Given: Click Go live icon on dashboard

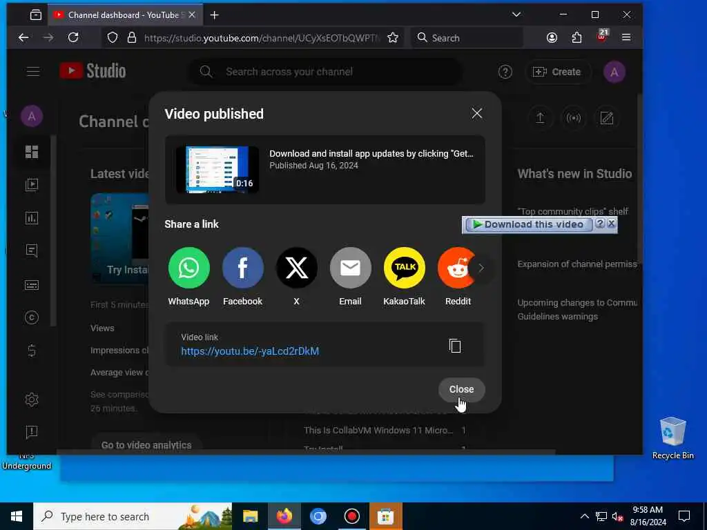Looking at the screenshot, I should [573, 118].
